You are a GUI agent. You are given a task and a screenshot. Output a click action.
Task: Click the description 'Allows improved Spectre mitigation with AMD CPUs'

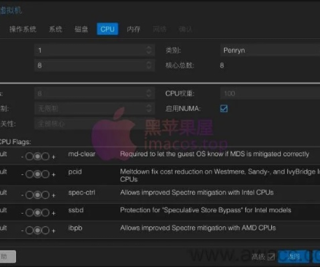(x=198, y=228)
